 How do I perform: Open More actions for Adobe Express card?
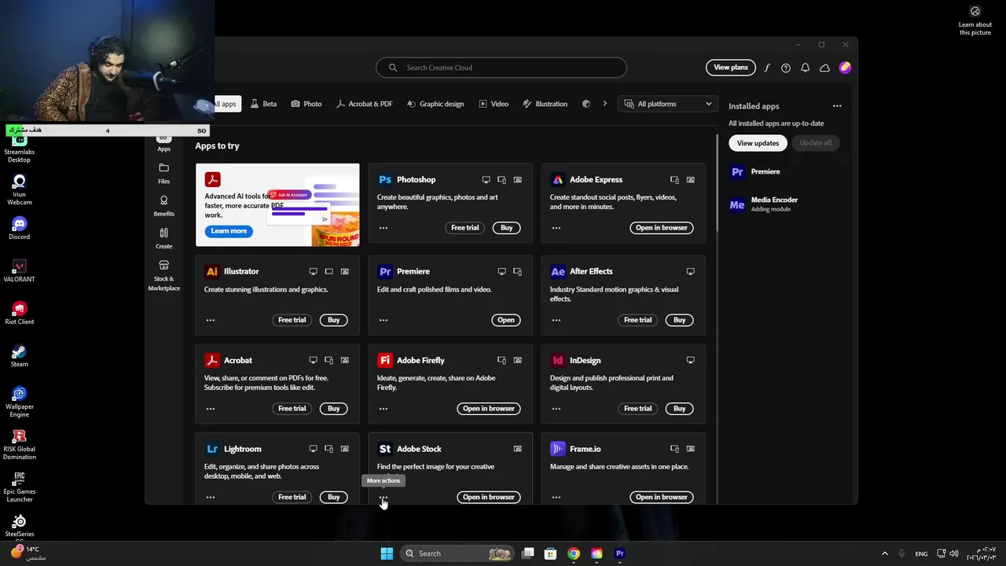(x=556, y=228)
